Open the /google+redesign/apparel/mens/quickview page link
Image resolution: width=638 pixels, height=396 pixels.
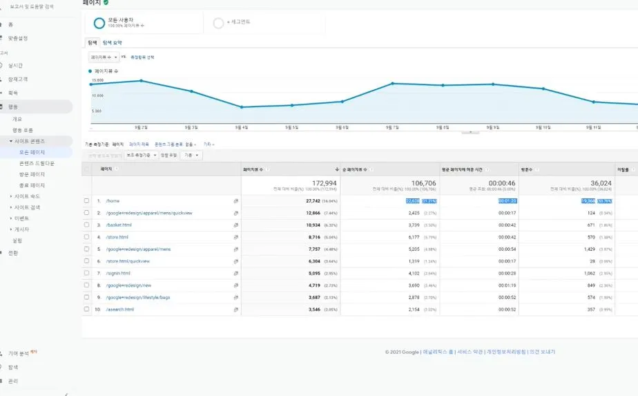click(x=149, y=213)
